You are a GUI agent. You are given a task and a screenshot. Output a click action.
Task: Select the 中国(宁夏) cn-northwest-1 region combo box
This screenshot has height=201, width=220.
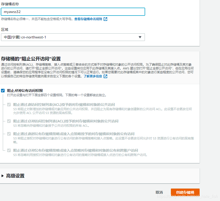point(73,37)
